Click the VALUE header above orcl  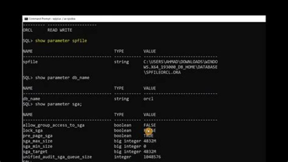pyautogui.click(x=150, y=88)
